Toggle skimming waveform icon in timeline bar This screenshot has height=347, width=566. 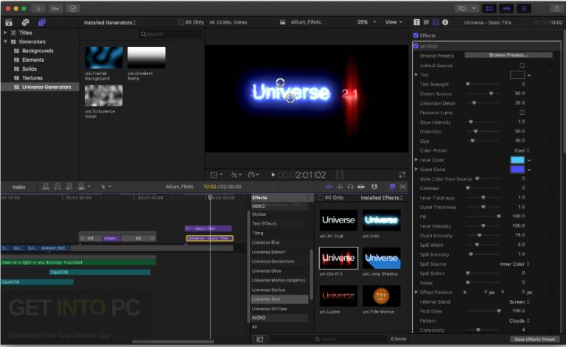point(329,186)
